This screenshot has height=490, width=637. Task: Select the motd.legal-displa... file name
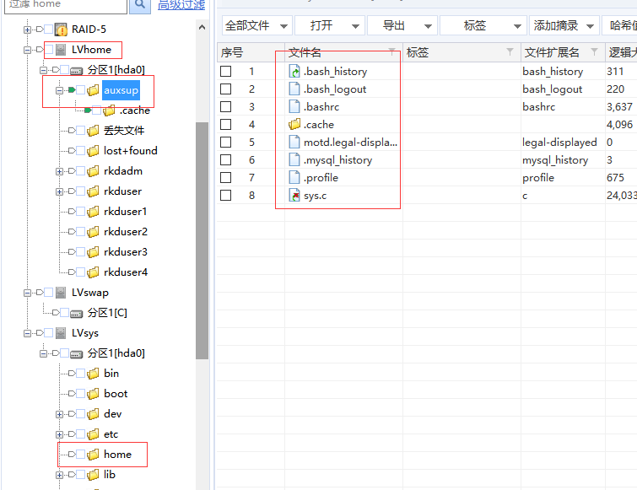351,143
